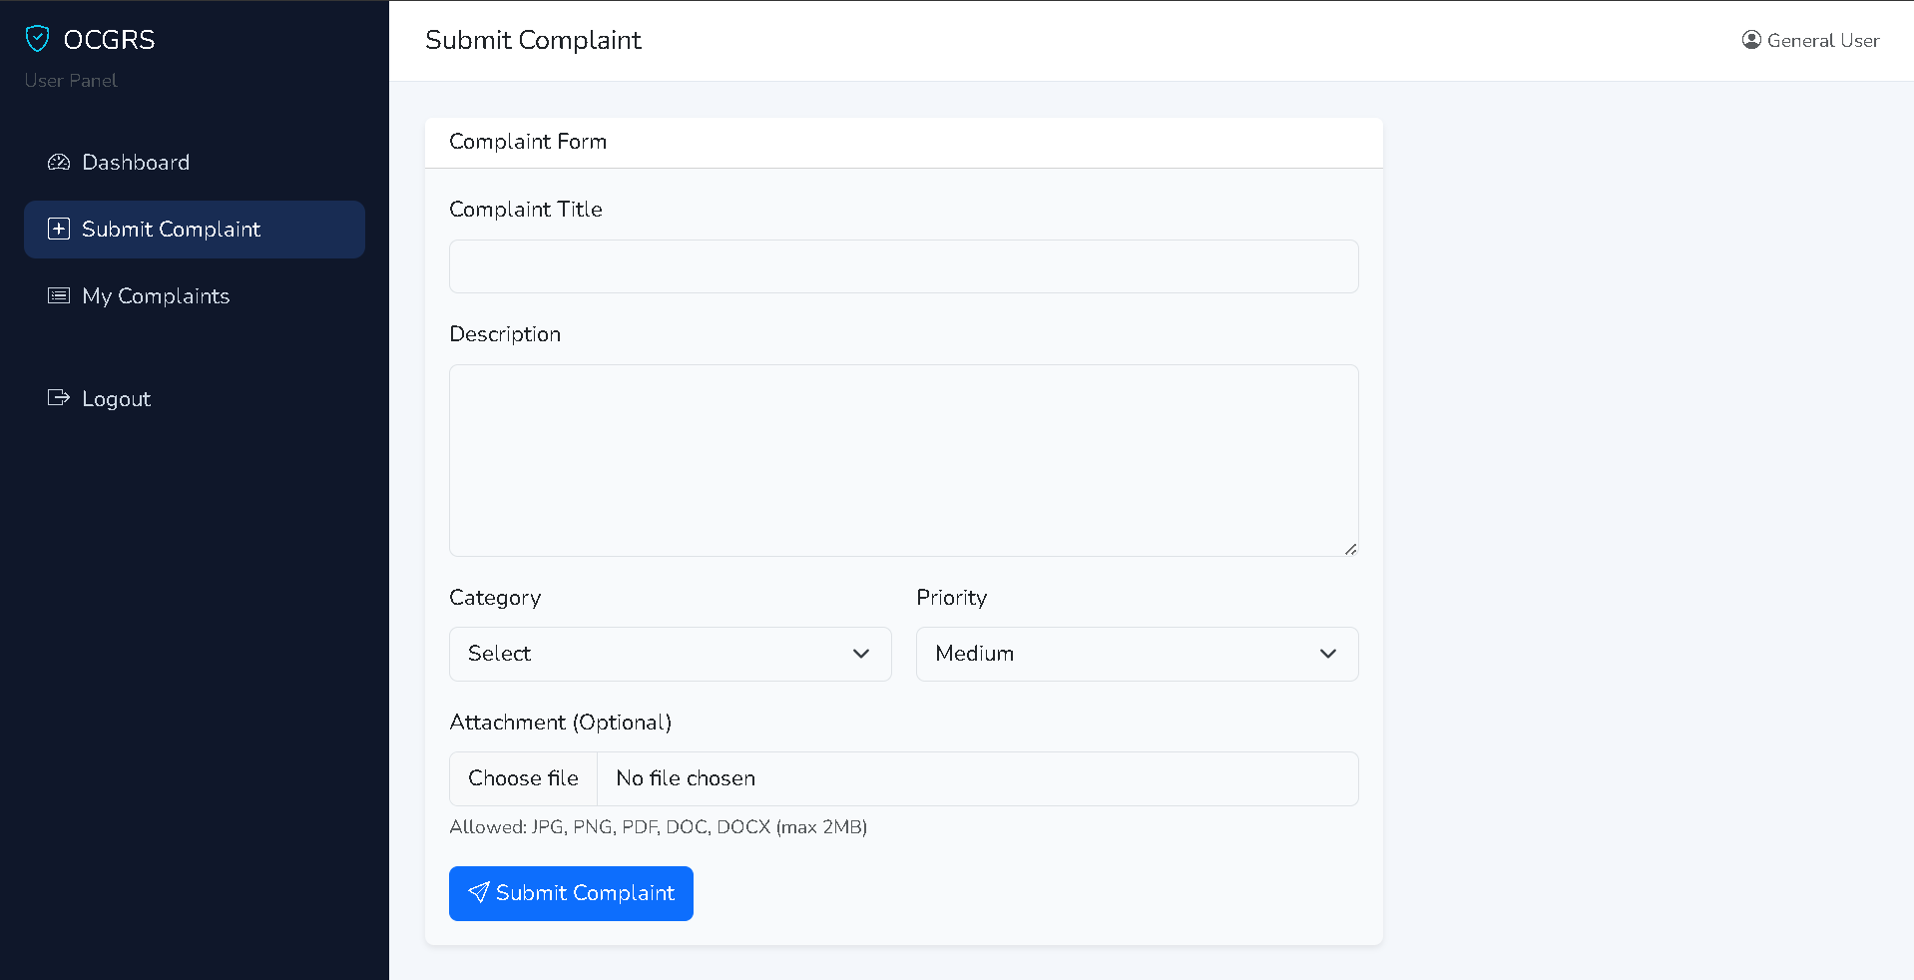Click the Choose file button

[x=523, y=778]
